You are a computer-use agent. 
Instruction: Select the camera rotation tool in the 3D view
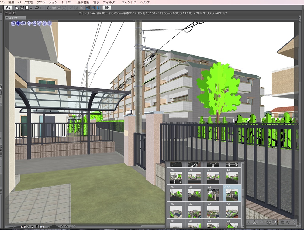[13, 23]
